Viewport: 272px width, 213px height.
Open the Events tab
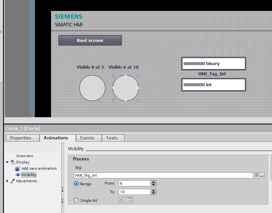(87, 138)
